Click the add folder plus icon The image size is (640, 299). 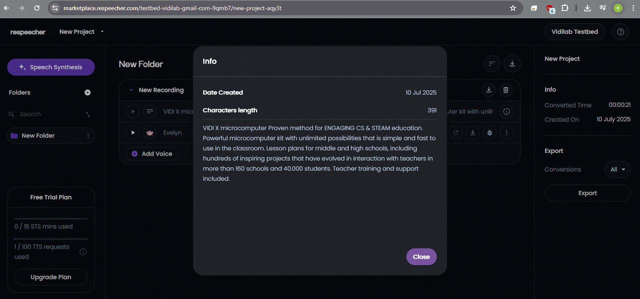tap(87, 93)
